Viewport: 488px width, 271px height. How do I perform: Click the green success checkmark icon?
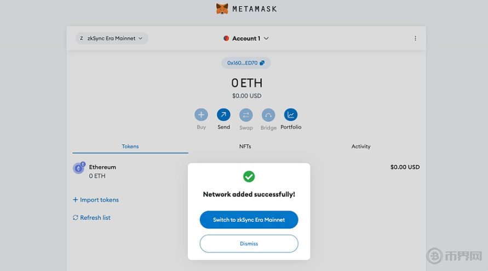(x=249, y=176)
